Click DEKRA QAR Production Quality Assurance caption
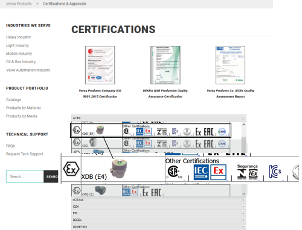This screenshot has width=302, height=230. [x=165, y=93]
